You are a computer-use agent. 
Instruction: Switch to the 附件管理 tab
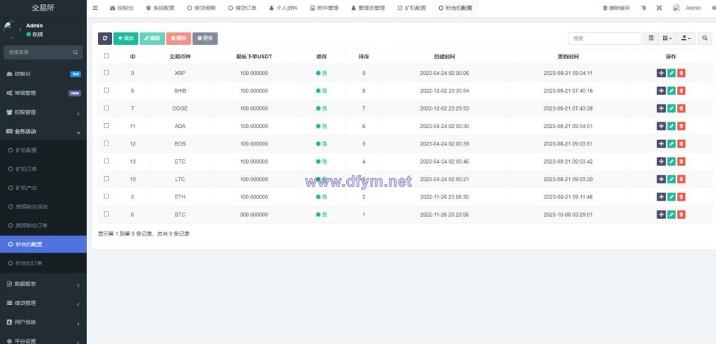324,8
